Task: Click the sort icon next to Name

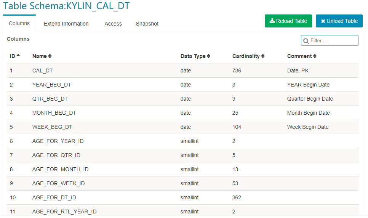Action: point(50,56)
